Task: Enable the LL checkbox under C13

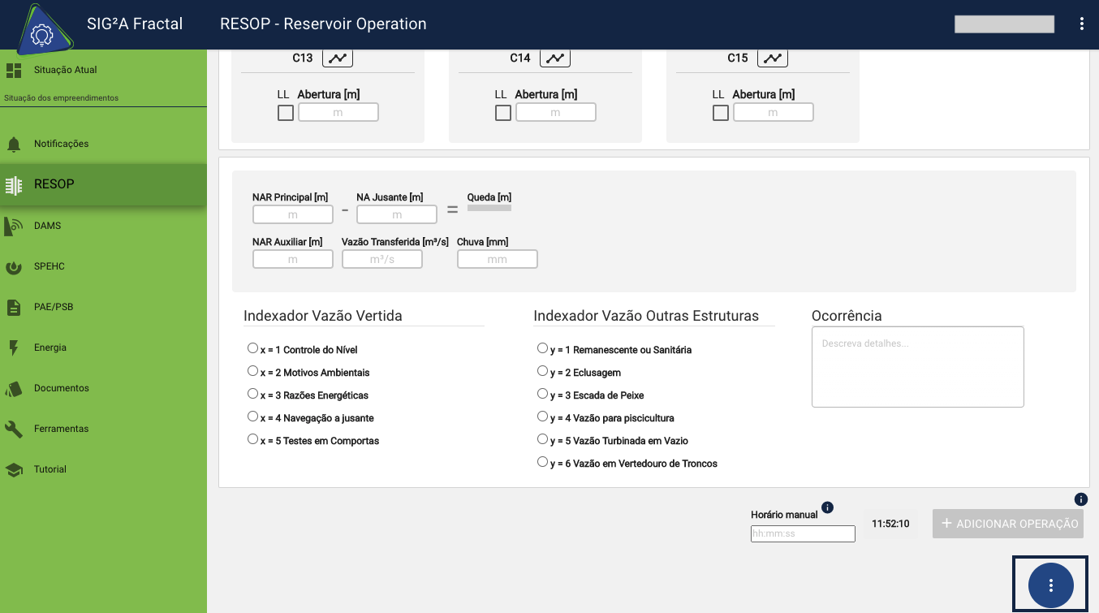Action: [x=285, y=113]
